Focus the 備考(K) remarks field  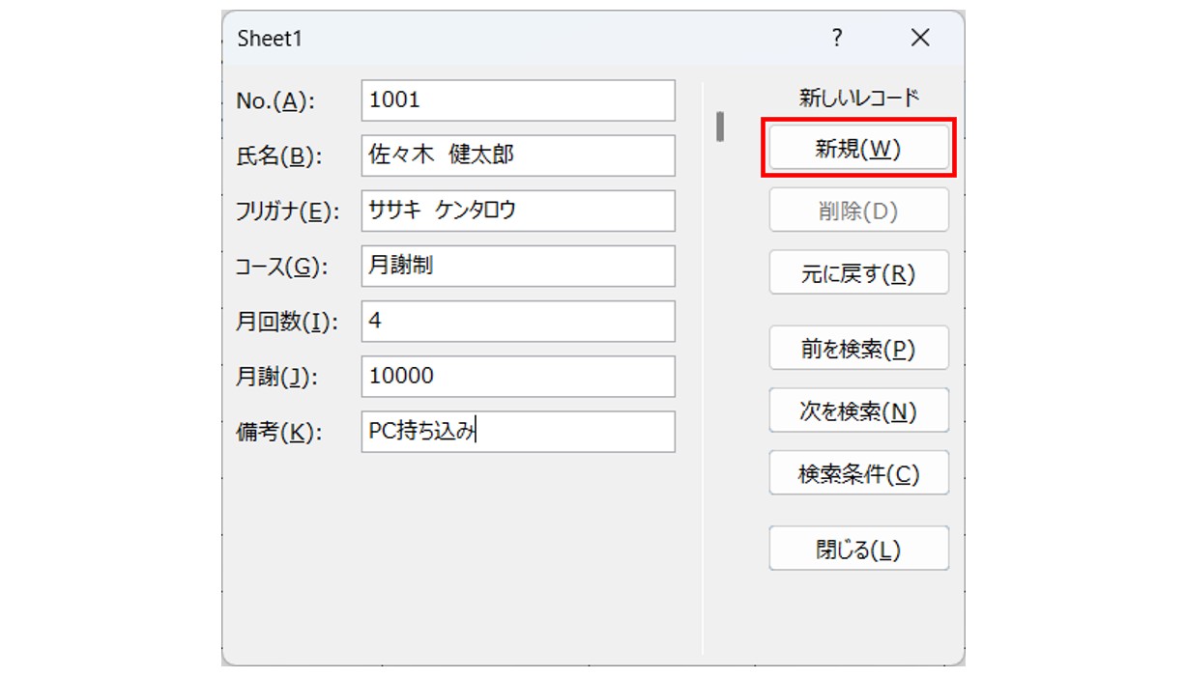click(x=518, y=432)
